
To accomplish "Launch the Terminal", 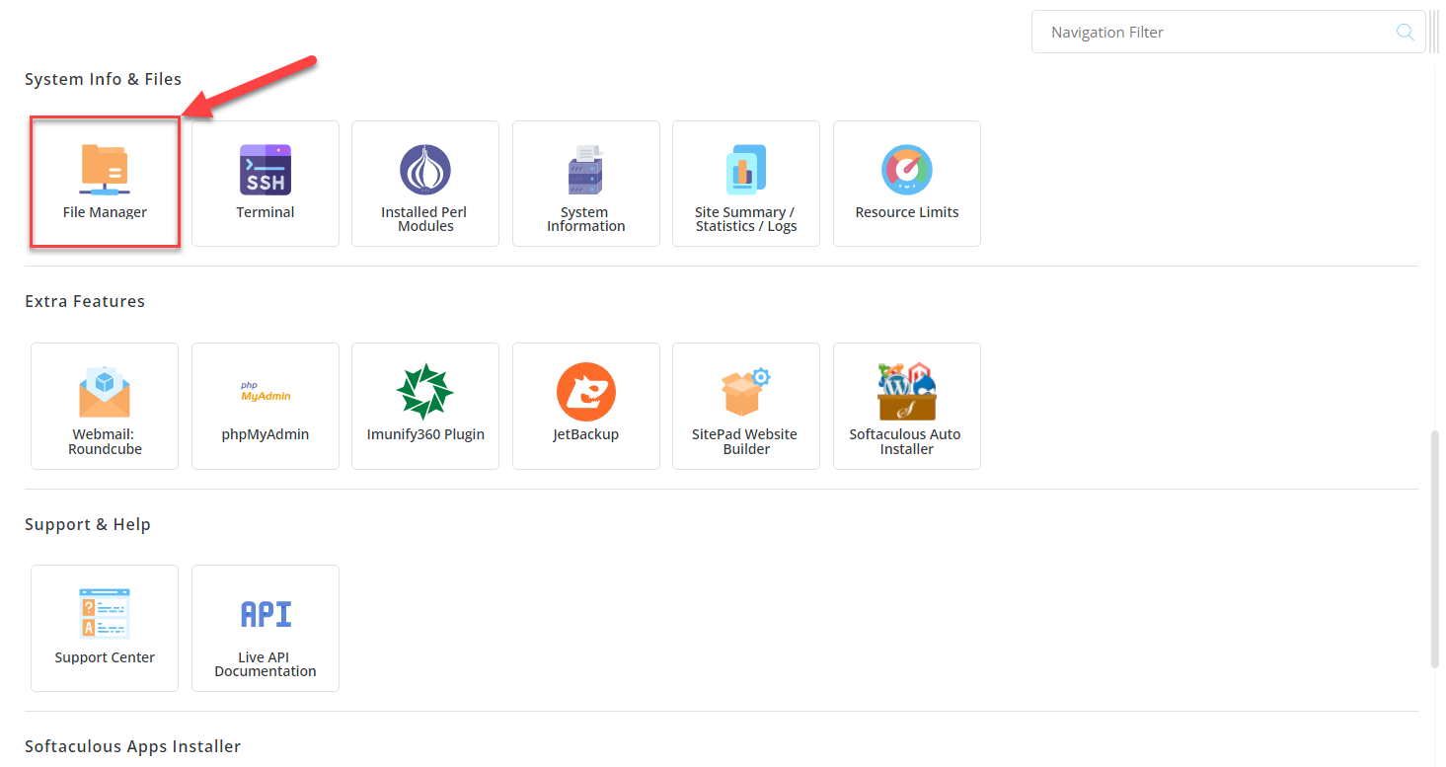I will 265,183.
